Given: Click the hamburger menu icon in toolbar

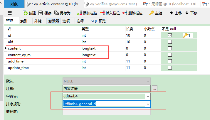Looking at the screenshot, I should (x=10, y=13).
